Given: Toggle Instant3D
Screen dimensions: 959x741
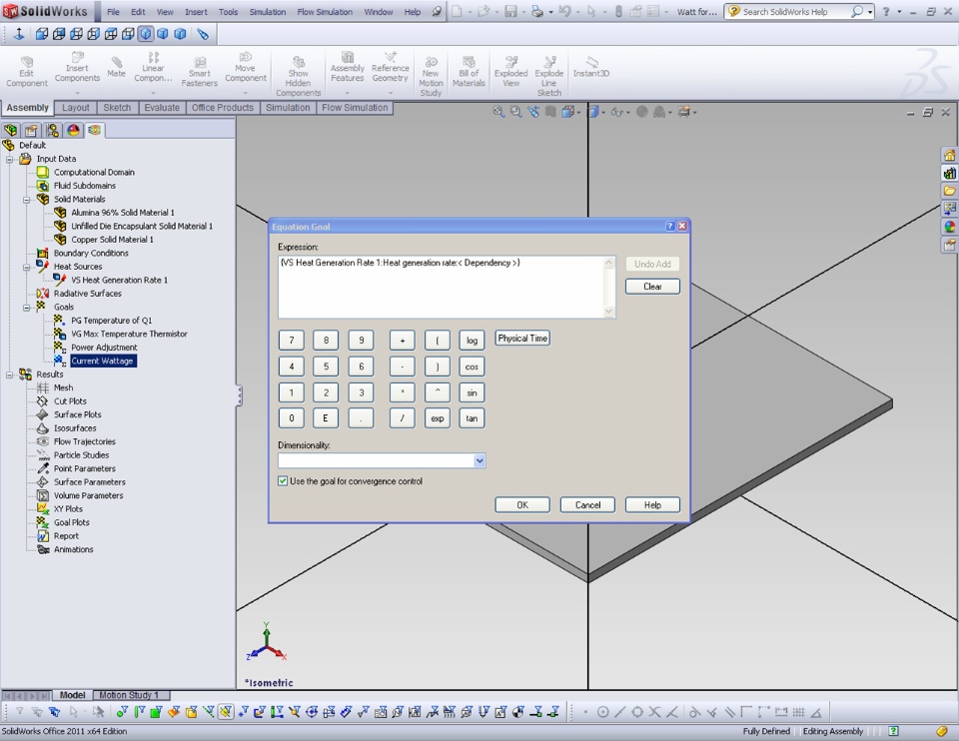Looking at the screenshot, I should click(590, 67).
